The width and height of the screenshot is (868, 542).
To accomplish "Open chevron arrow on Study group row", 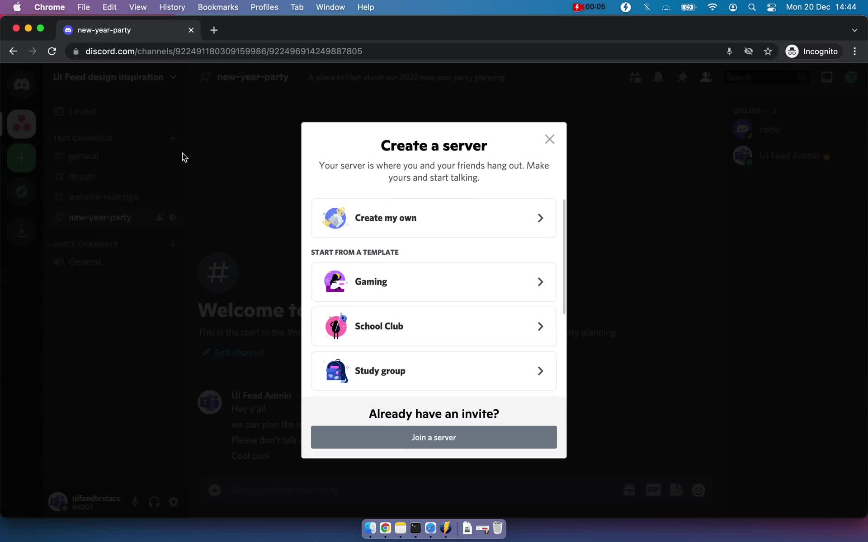I will [x=540, y=371].
